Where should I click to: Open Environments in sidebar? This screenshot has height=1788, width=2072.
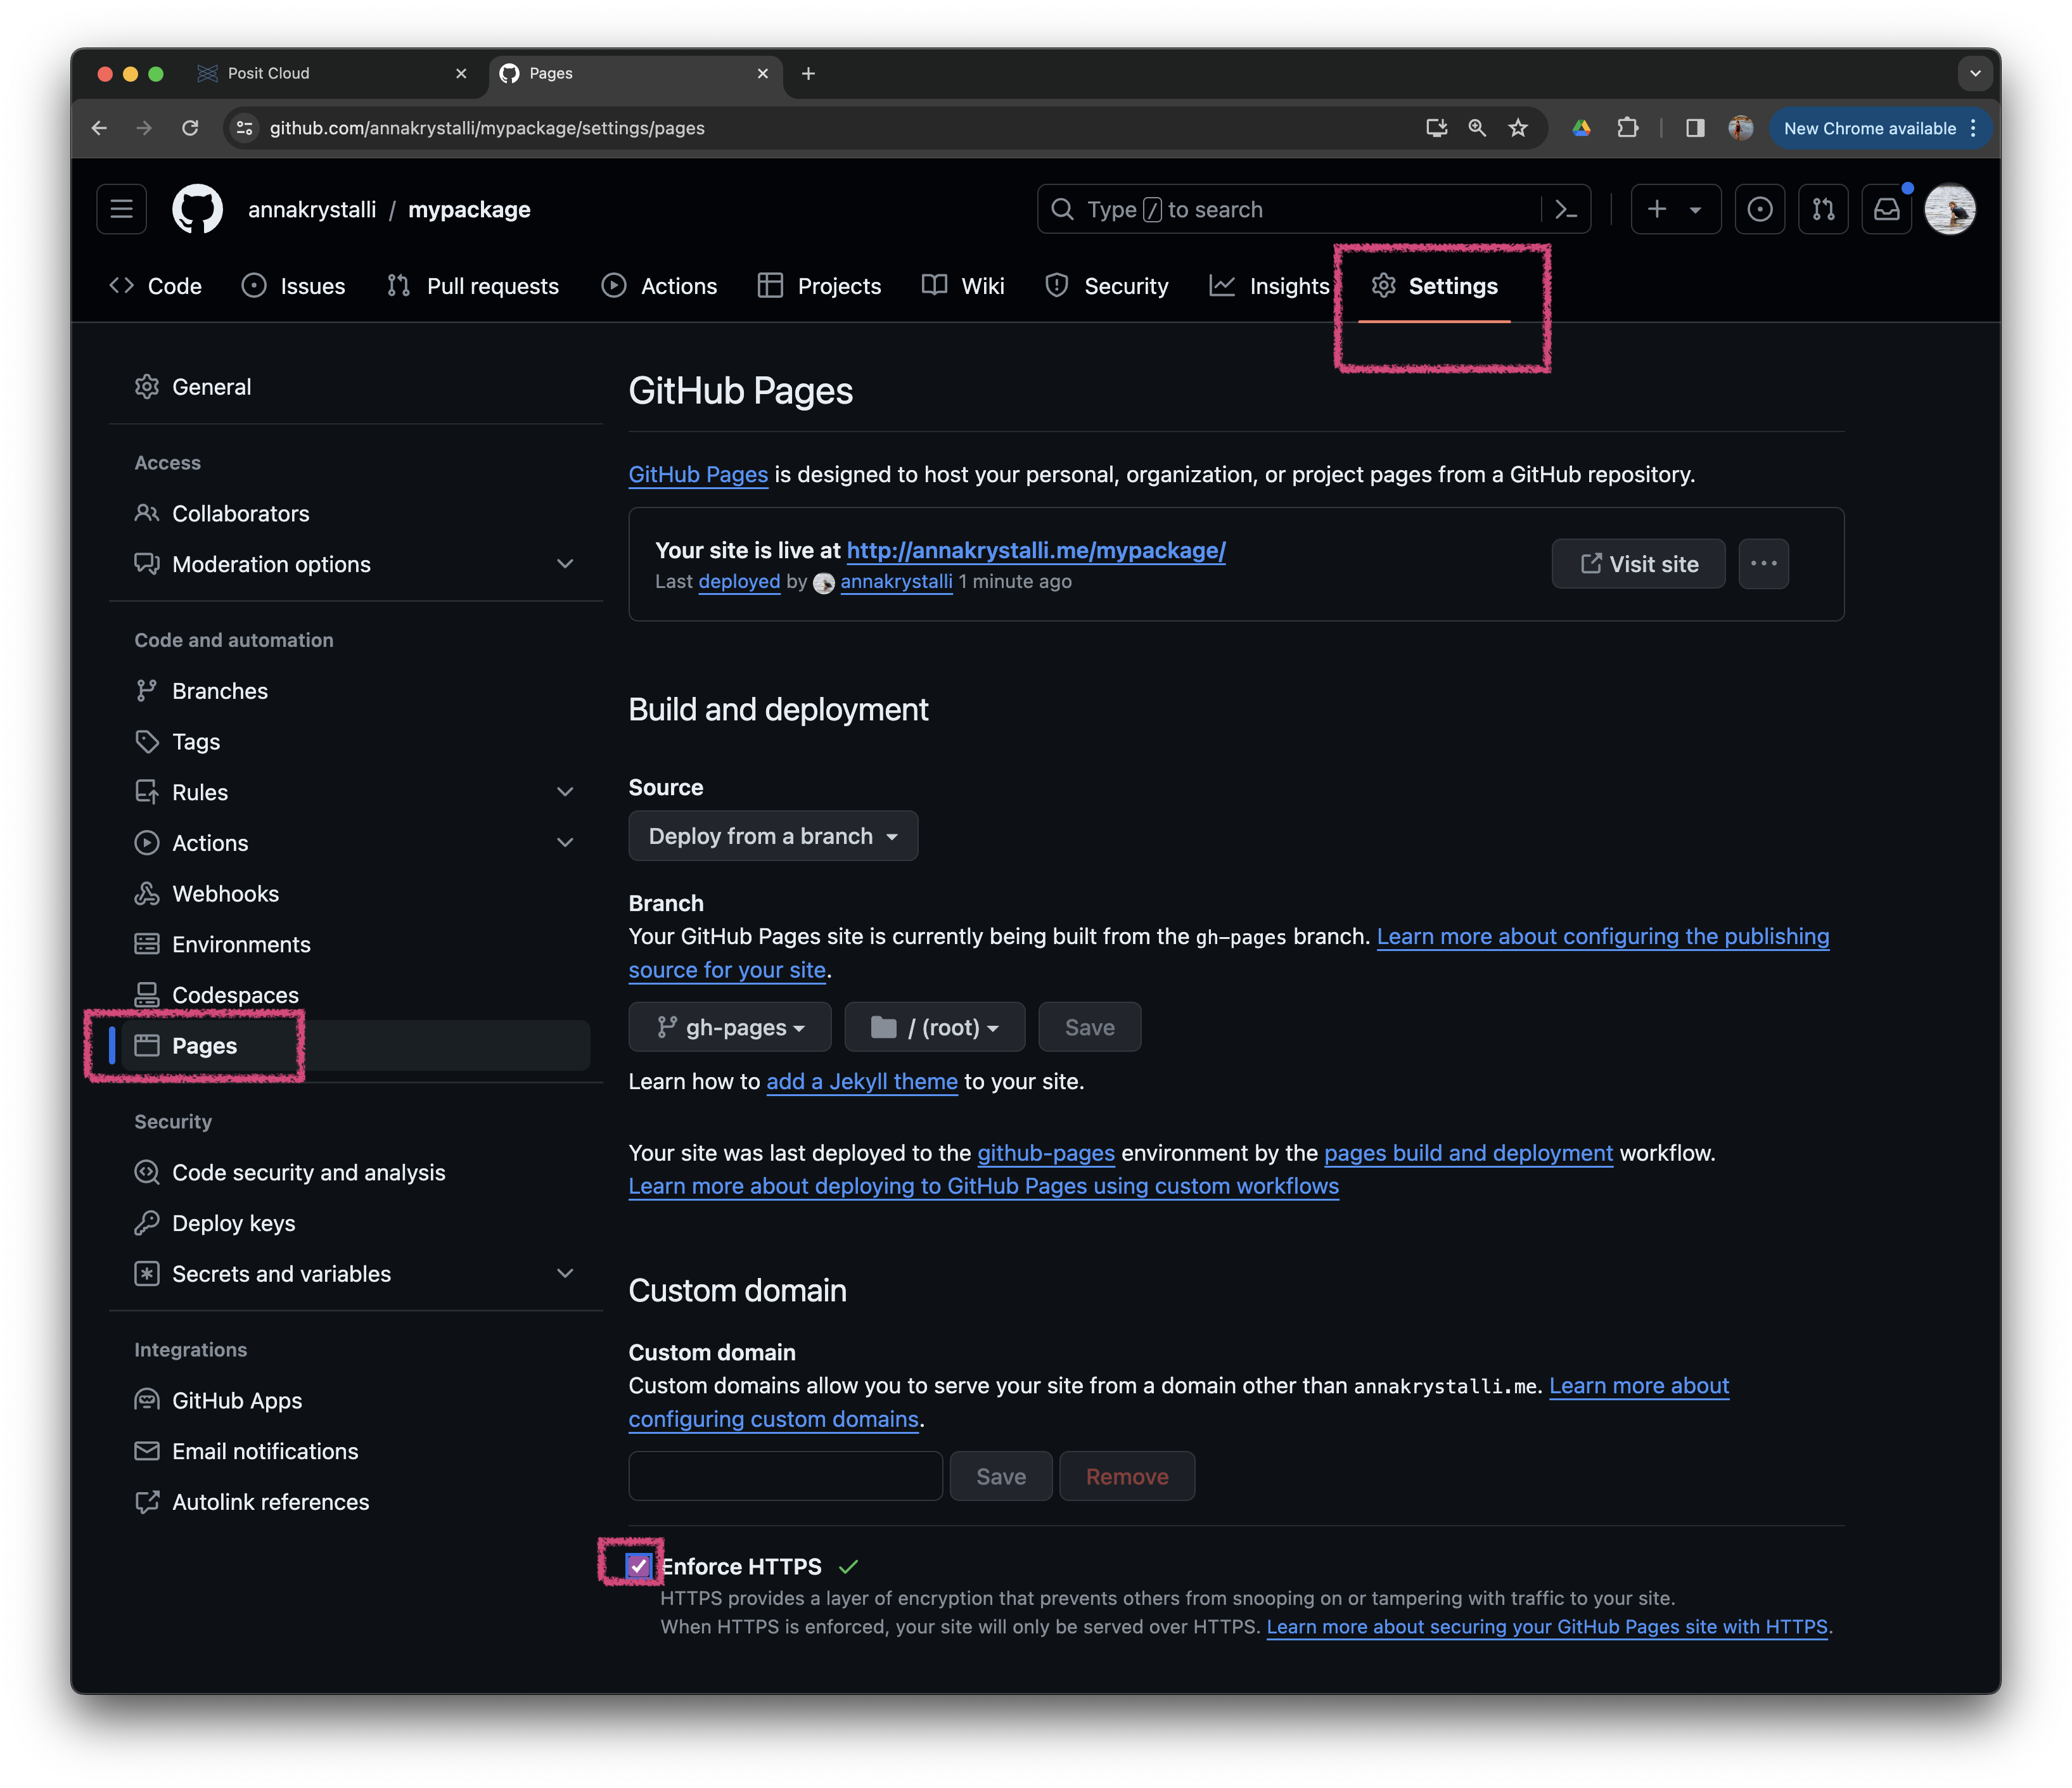click(x=222, y=945)
